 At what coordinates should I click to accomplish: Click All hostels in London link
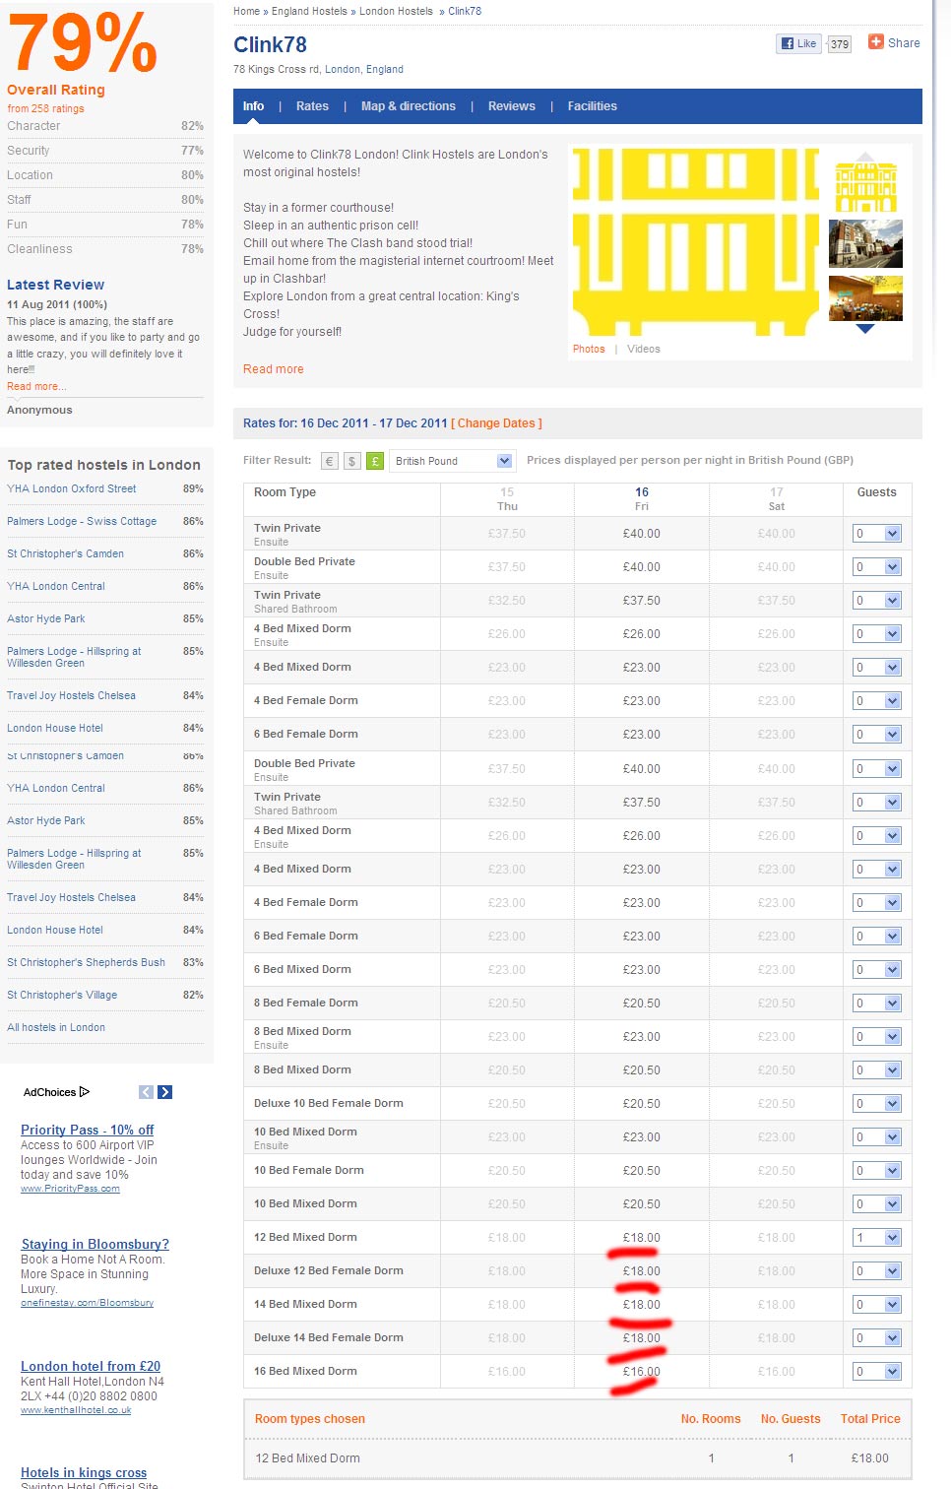coord(56,1027)
